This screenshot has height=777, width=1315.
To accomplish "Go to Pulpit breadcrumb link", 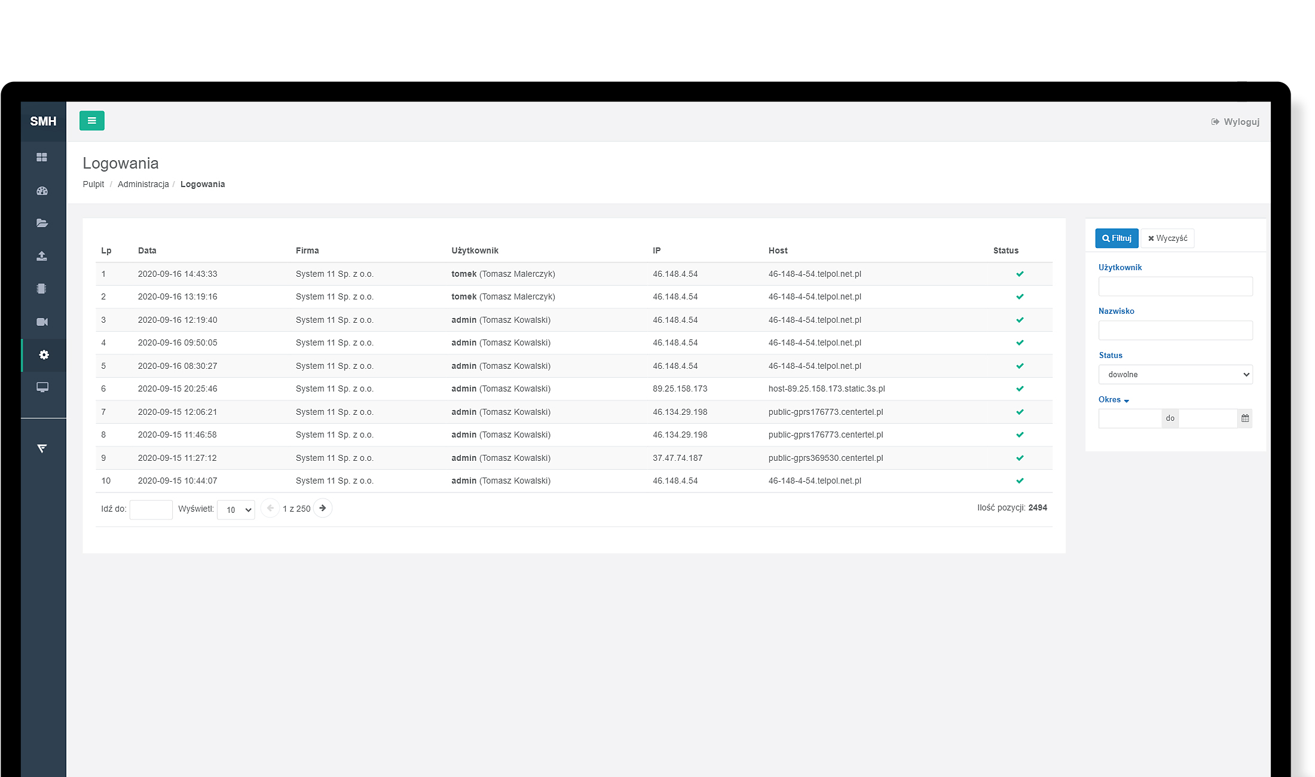I will (93, 184).
